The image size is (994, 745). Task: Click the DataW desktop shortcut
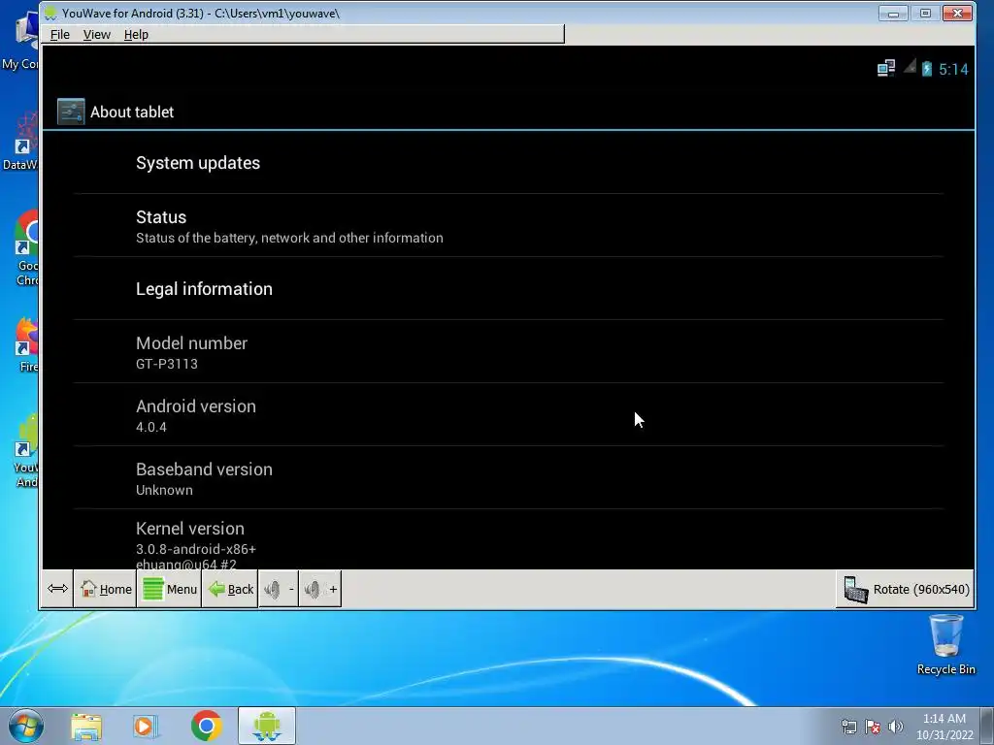19,141
